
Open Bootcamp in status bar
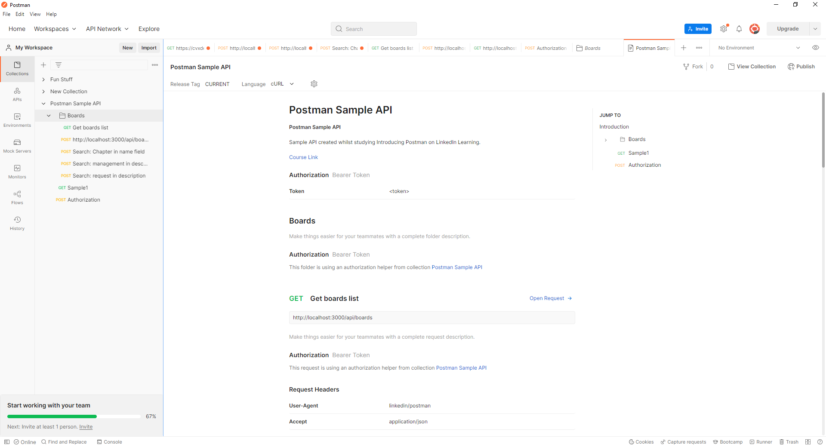tap(727, 442)
